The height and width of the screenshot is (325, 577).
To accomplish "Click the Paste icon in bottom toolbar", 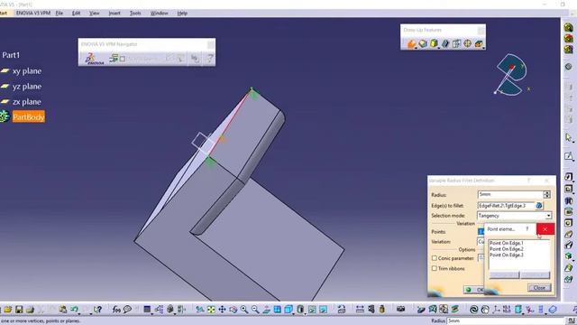I will (x=63, y=309).
